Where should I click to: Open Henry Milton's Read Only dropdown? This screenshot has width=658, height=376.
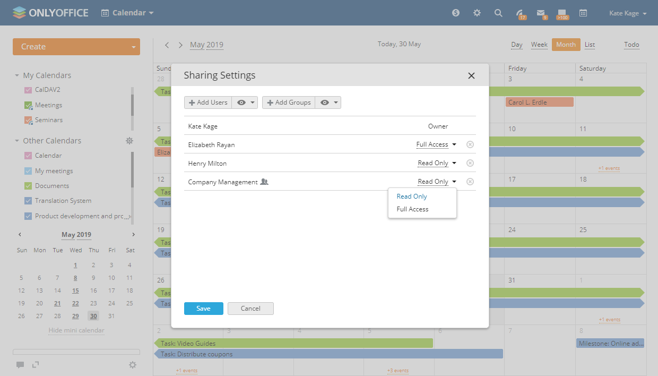(437, 163)
